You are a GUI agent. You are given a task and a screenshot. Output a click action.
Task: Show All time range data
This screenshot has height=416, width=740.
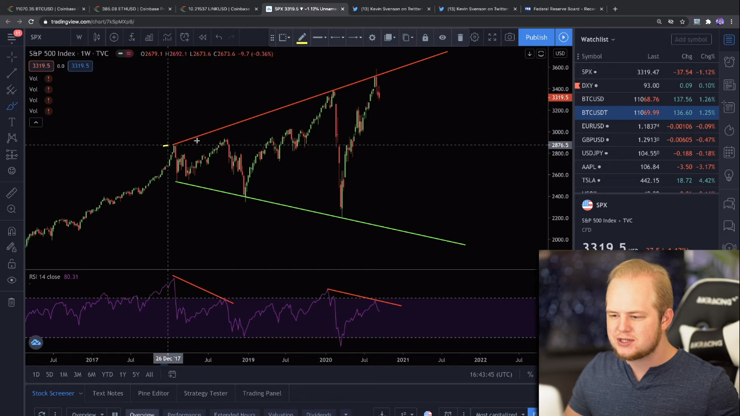150,374
